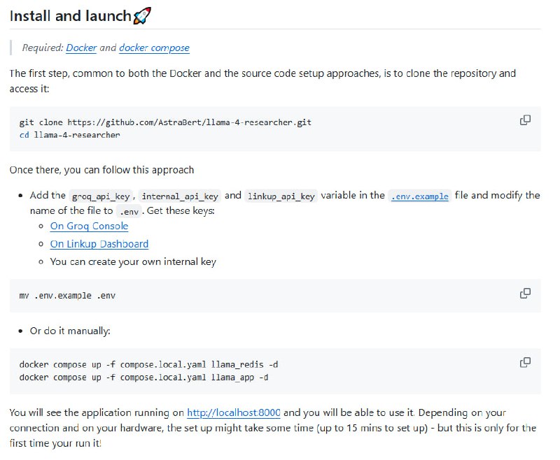Click the Install and launch heading
560x460 pixels.
point(70,16)
